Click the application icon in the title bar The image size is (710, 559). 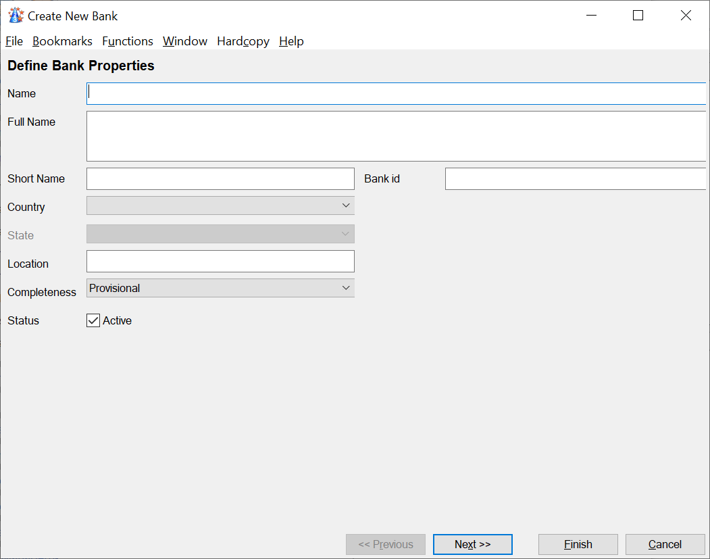pyautogui.click(x=15, y=16)
